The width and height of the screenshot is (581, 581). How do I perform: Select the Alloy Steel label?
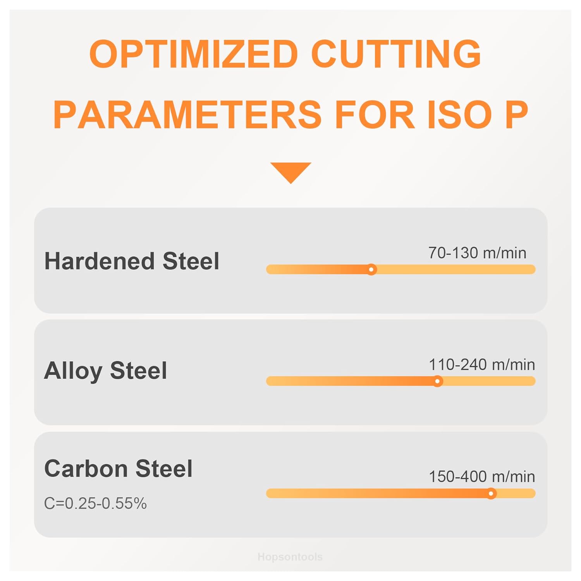pyautogui.click(x=105, y=371)
